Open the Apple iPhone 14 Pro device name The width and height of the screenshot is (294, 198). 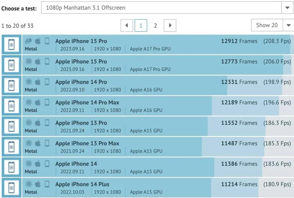click(x=81, y=82)
